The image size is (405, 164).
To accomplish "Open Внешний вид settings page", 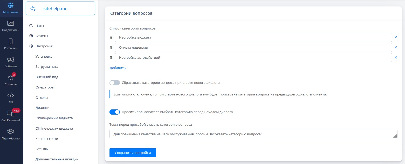I will (47, 77).
